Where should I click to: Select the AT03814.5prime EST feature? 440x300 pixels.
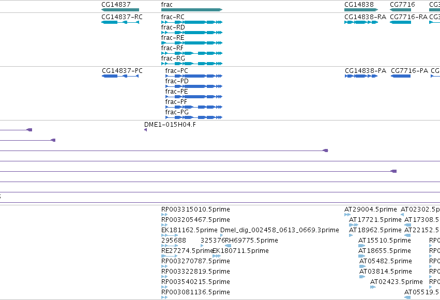click(362, 277)
